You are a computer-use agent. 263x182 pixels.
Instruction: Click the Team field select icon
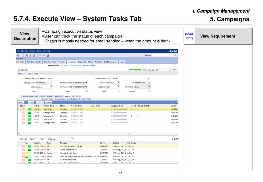tap(149, 82)
